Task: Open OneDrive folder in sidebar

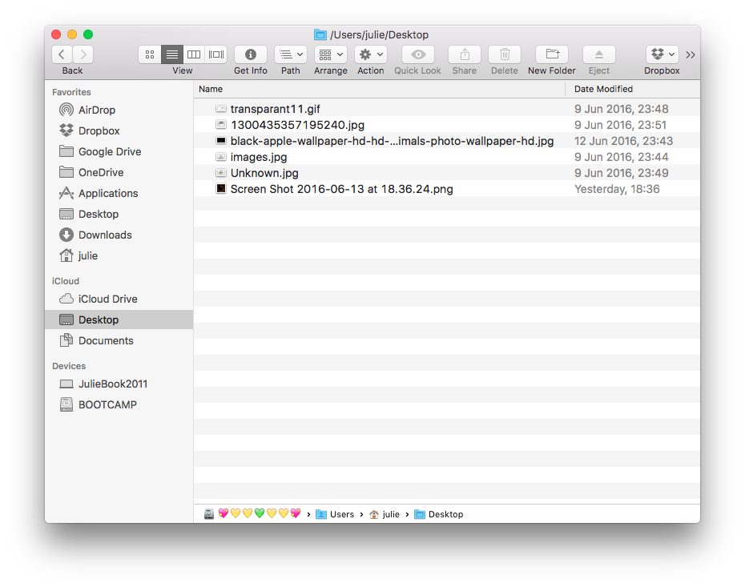Action: [119, 172]
